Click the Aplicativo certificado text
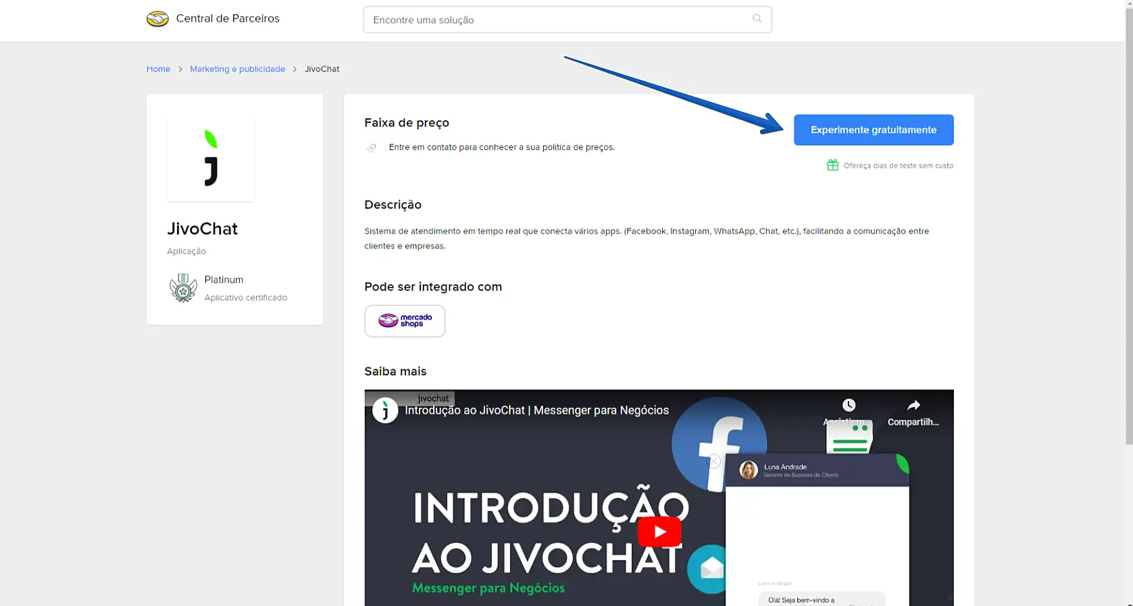 point(246,298)
